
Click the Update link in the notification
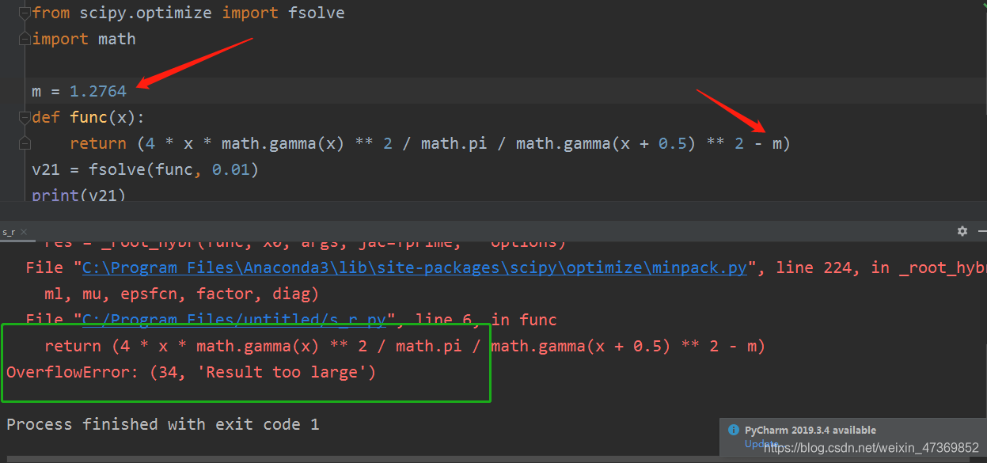tap(760, 444)
